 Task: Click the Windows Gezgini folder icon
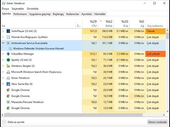(8, 66)
